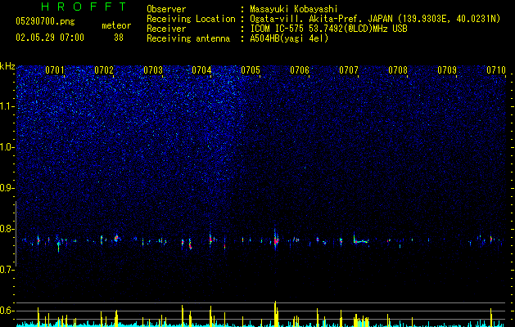Click the Observer label
This screenshot has height=327, width=515.
(166, 9)
